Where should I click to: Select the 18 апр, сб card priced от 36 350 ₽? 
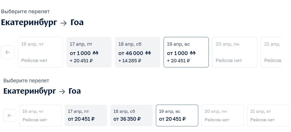pyautogui.click(x=132, y=116)
